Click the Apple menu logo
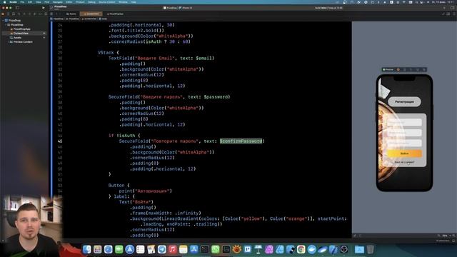Screen dimensions: 457x257 tap(4, 2)
